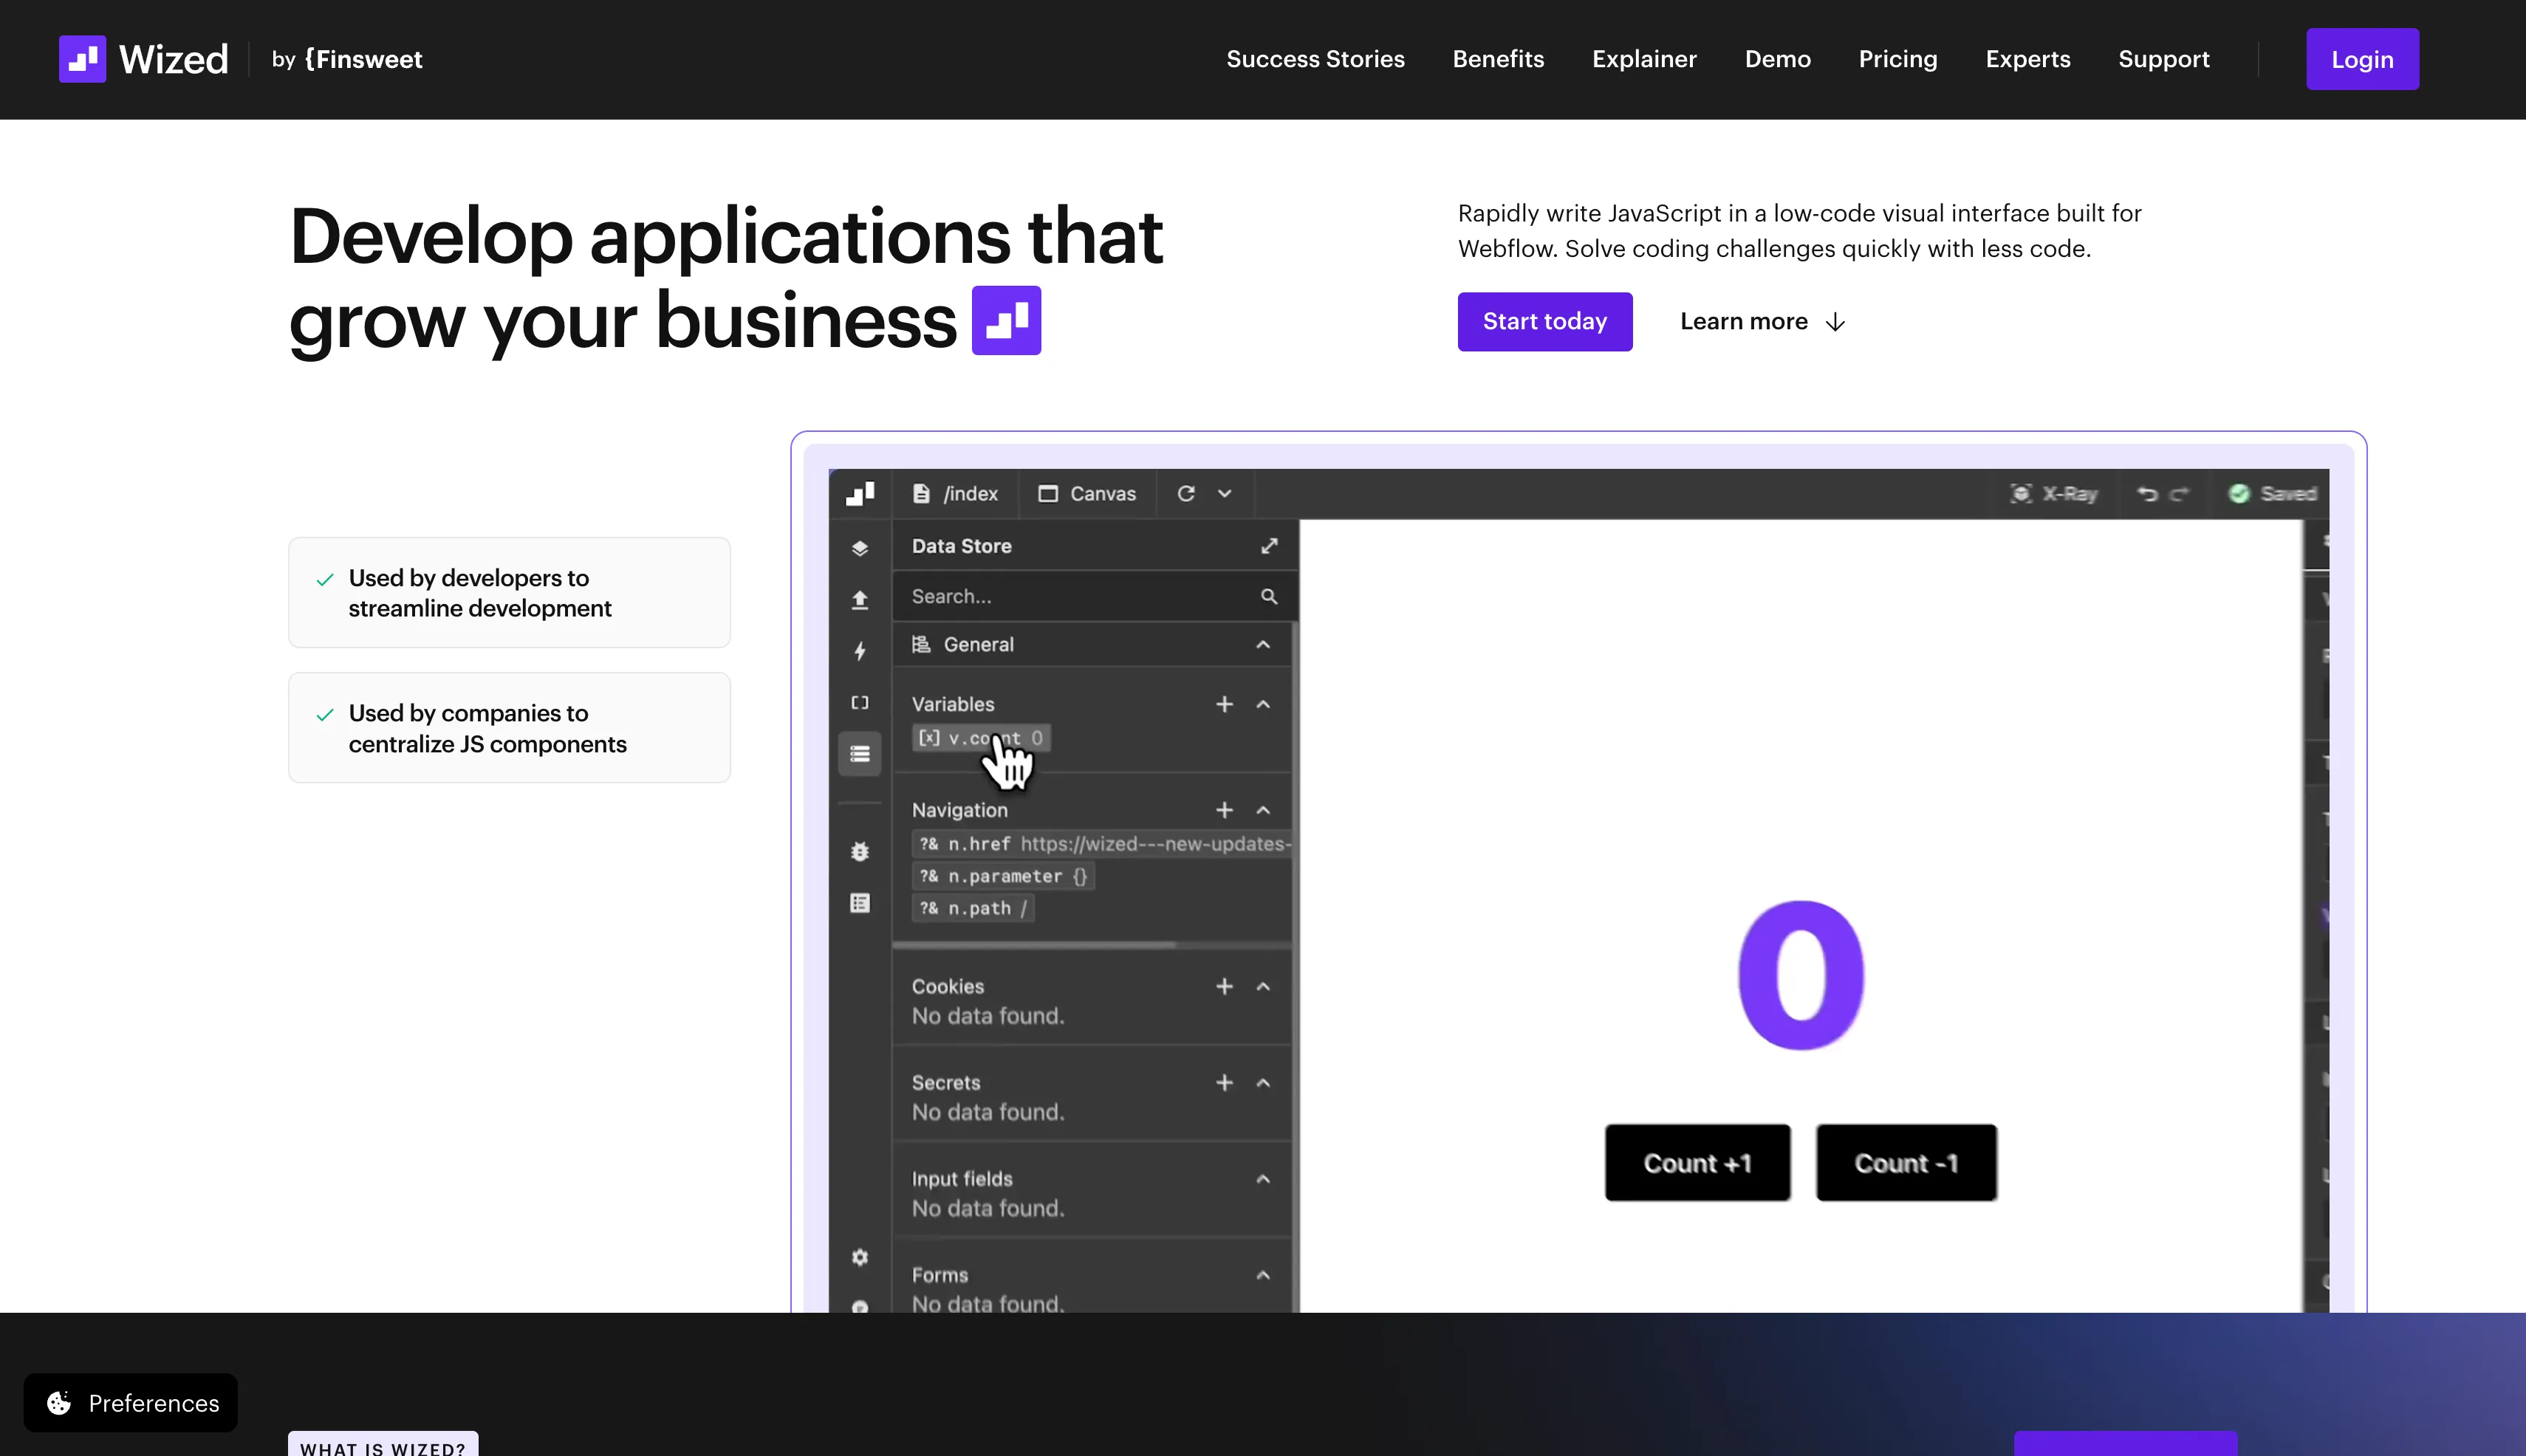This screenshot has width=2526, height=1456.
Task: Collapse the Secrets section chevron
Action: pos(1262,1082)
